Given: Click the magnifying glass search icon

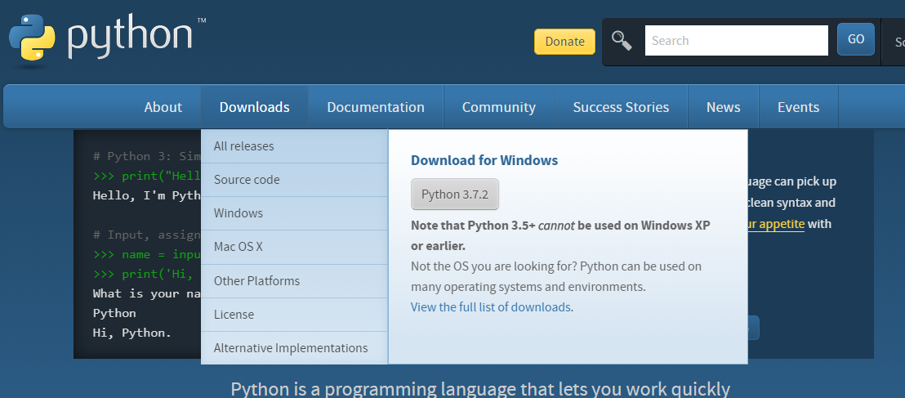Looking at the screenshot, I should (x=622, y=40).
